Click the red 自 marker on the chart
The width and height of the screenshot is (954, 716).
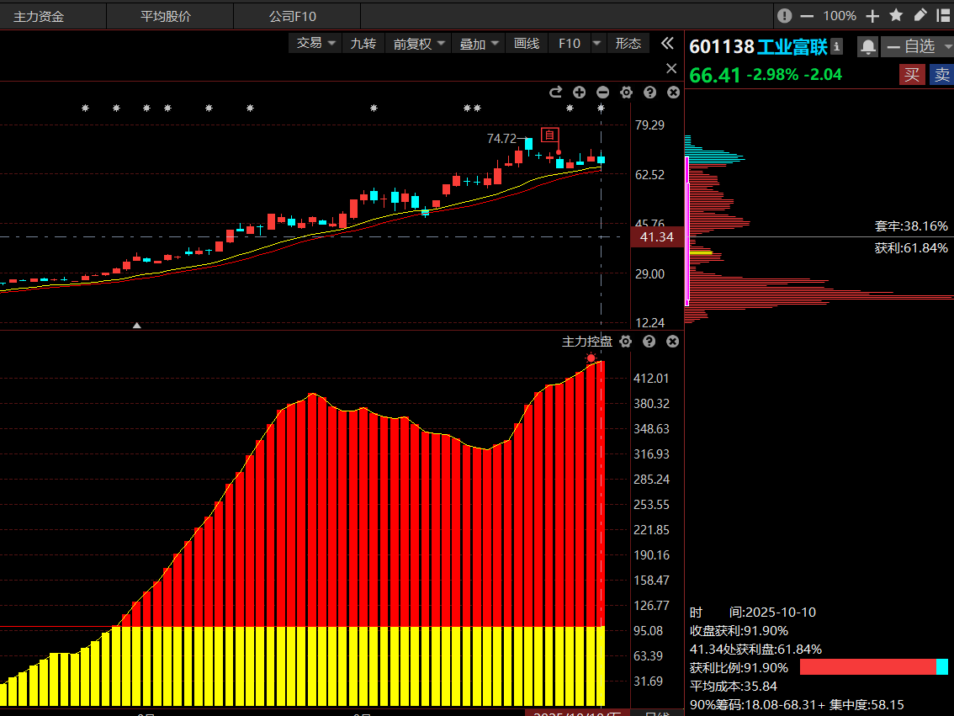point(550,135)
